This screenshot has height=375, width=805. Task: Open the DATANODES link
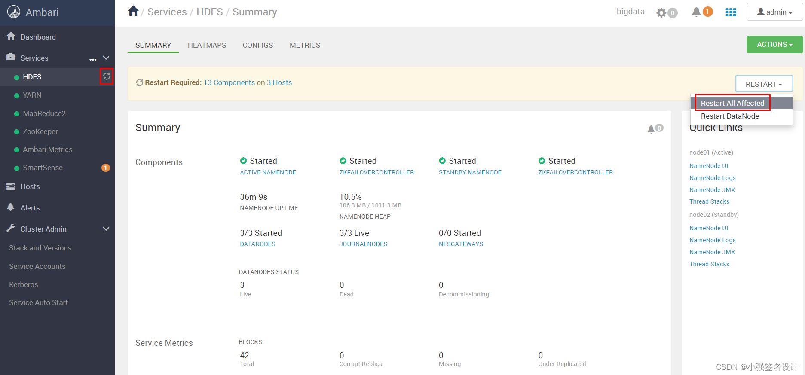pyautogui.click(x=257, y=244)
